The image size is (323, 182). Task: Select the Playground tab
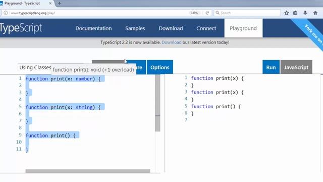click(243, 28)
